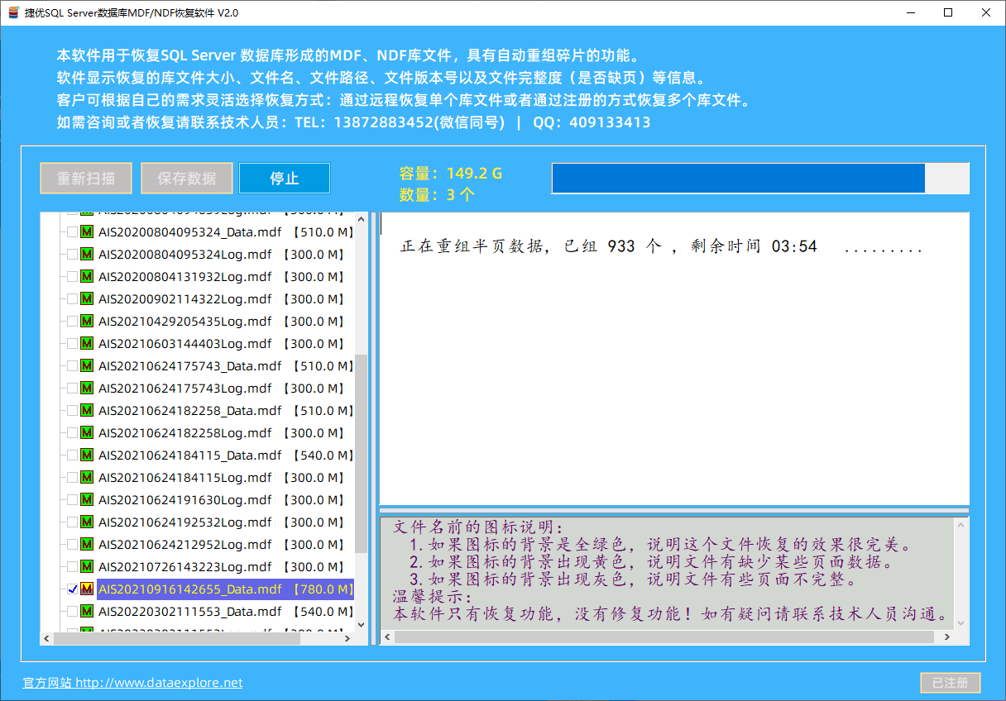Click the file icon beside AIS20210726143223Log.mdf
The image size is (1006, 701).
point(87,567)
